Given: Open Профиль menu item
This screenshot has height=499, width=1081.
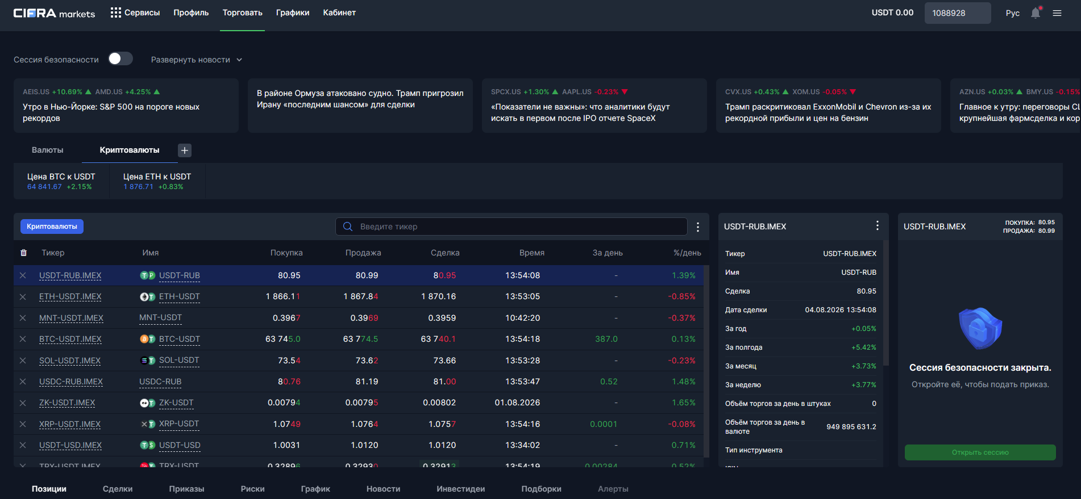Looking at the screenshot, I should click(x=191, y=12).
